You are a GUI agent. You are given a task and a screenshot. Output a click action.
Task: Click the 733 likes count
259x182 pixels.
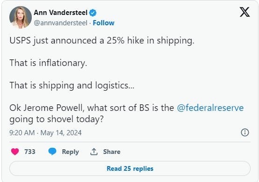[x=30, y=152]
